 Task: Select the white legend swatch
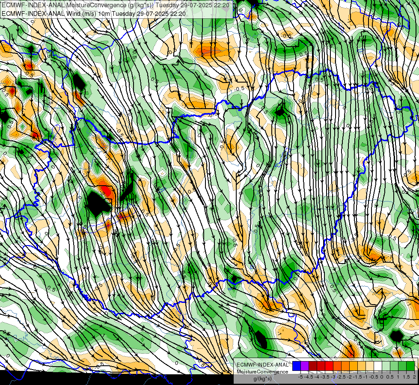(378, 366)
